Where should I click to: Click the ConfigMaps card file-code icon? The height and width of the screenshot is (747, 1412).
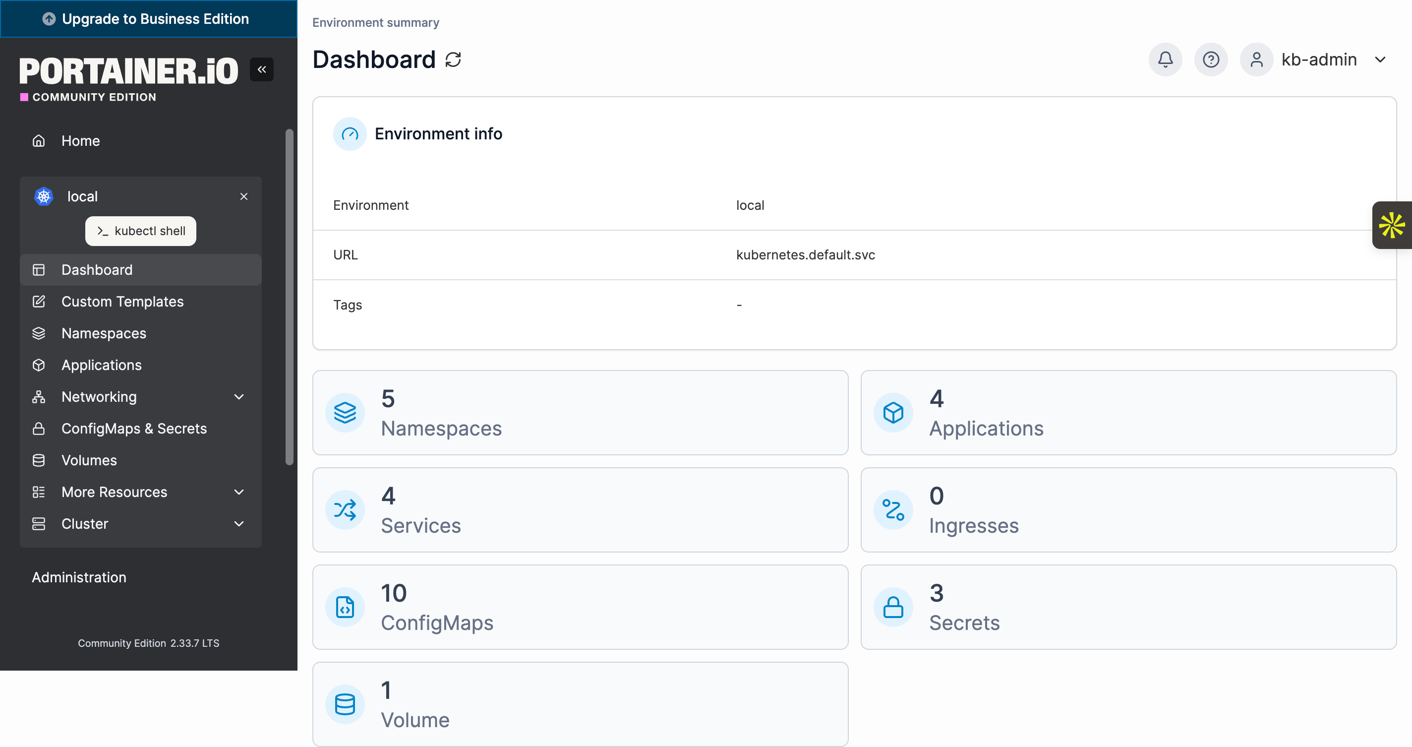pos(345,607)
